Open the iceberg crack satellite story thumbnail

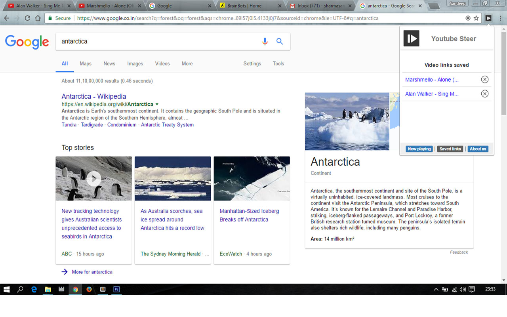click(x=252, y=178)
